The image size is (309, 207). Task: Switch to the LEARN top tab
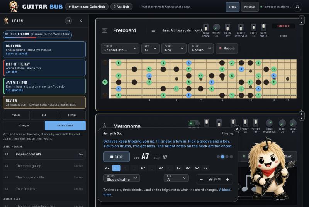233,7
